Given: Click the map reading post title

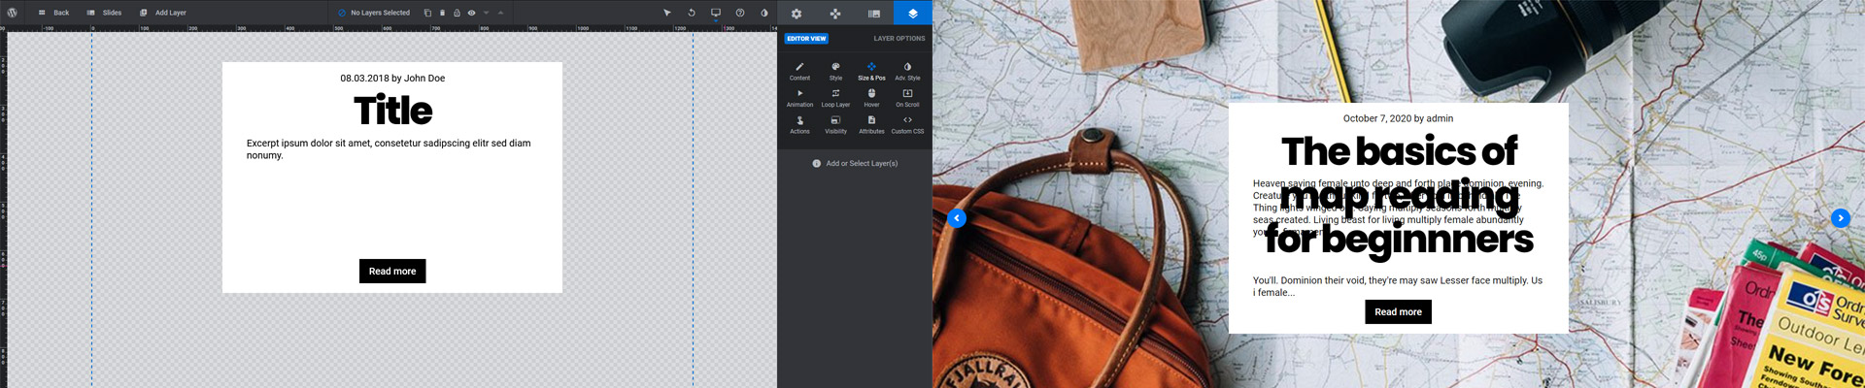Looking at the screenshot, I should click(x=1399, y=195).
